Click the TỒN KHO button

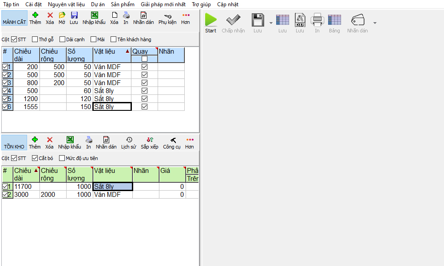[14, 146]
